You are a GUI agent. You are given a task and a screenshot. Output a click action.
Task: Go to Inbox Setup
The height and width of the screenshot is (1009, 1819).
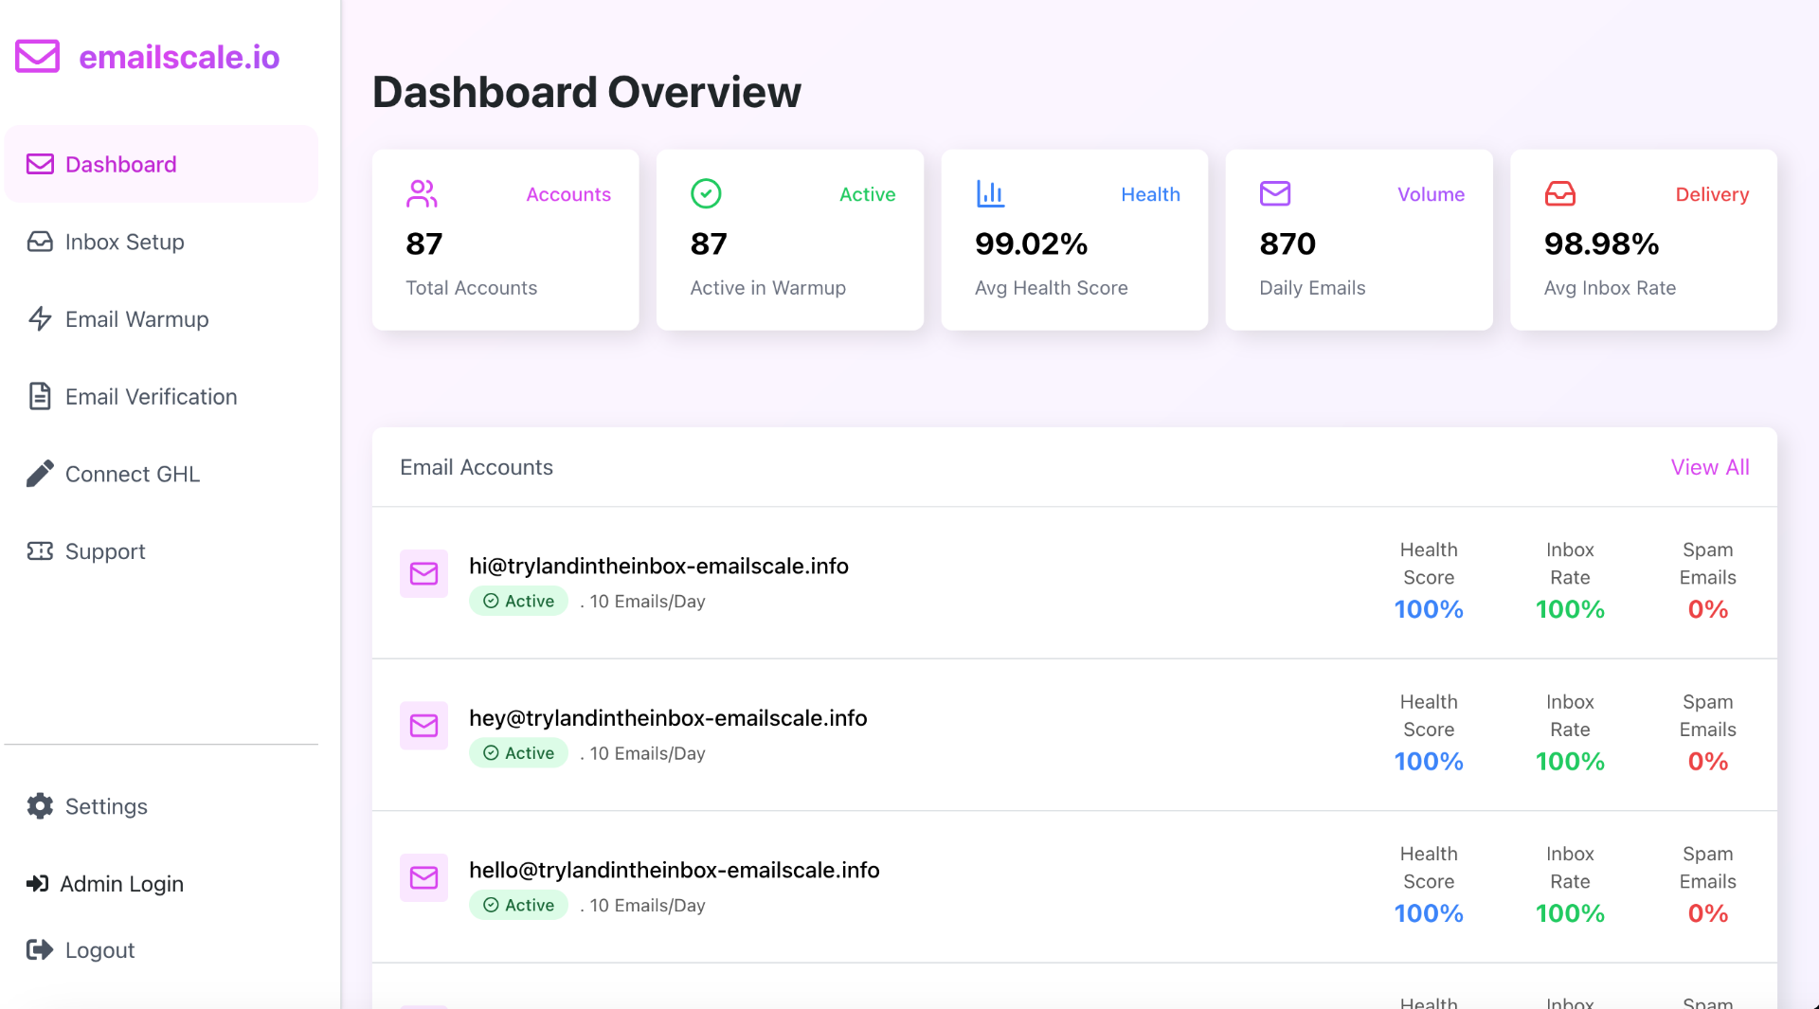pos(161,242)
